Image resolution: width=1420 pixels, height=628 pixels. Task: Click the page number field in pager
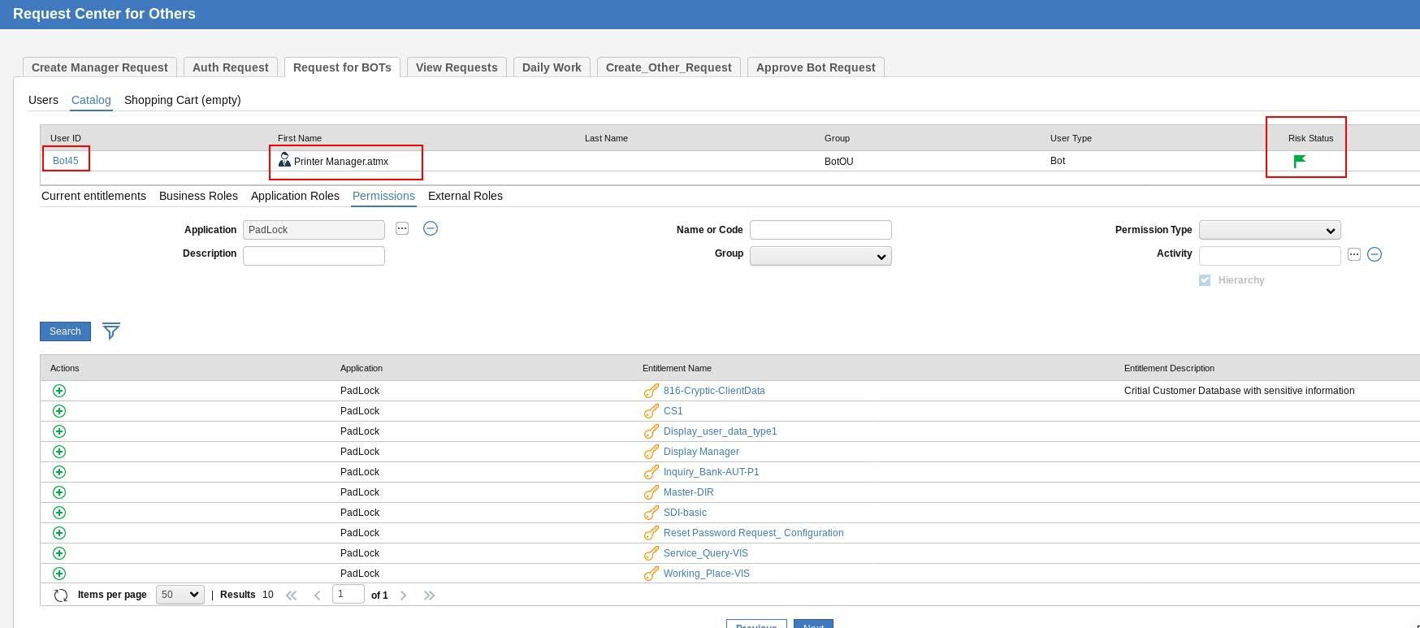[x=348, y=595]
